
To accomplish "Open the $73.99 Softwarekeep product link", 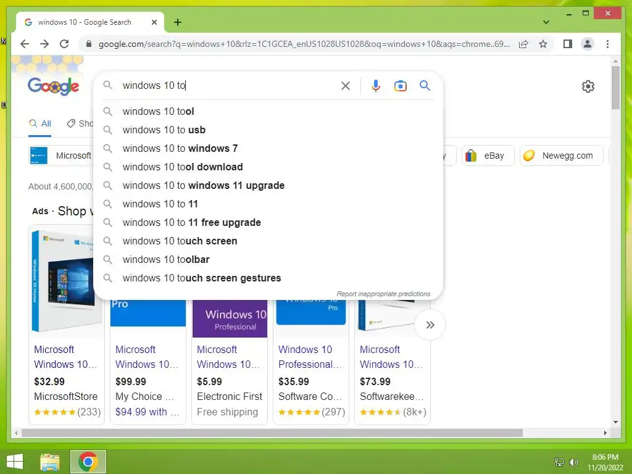I will coord(391,357).
